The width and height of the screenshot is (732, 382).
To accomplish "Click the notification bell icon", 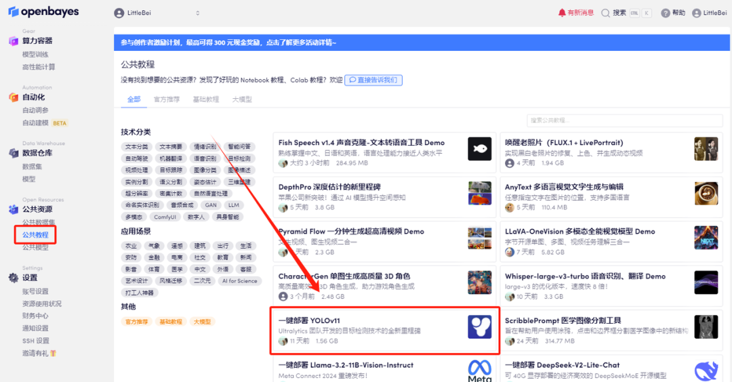I will [562, 13].
